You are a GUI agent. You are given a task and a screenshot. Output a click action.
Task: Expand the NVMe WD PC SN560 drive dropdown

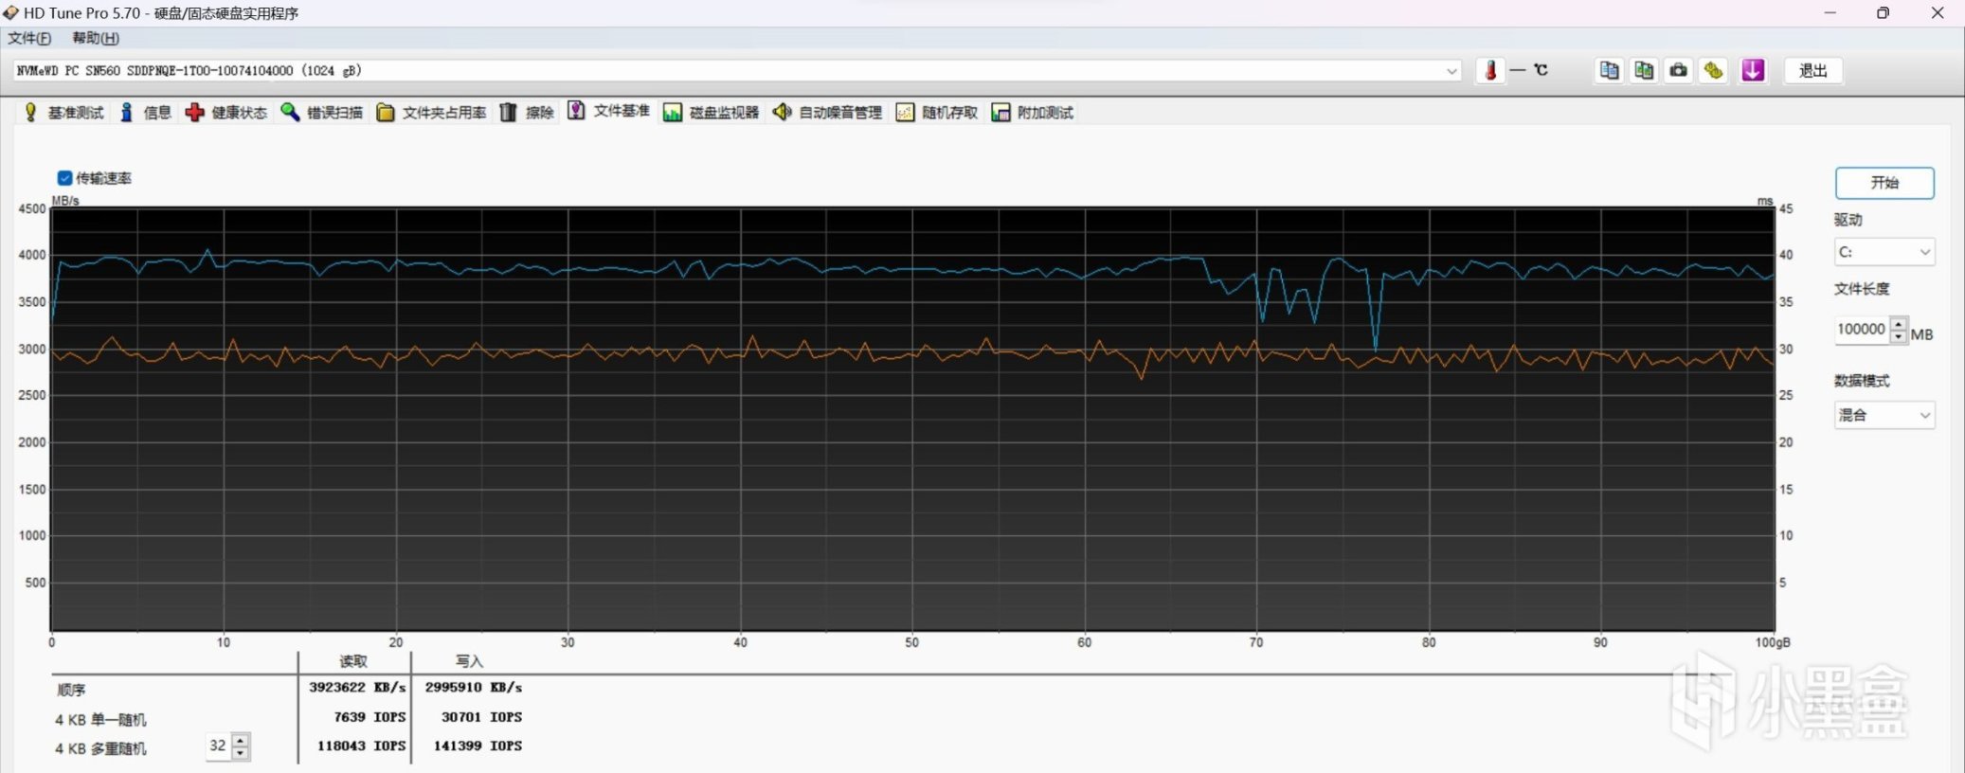(x=1451, y=71)
